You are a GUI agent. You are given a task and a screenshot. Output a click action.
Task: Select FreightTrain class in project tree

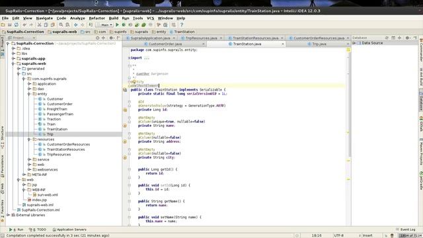[57, 109]
